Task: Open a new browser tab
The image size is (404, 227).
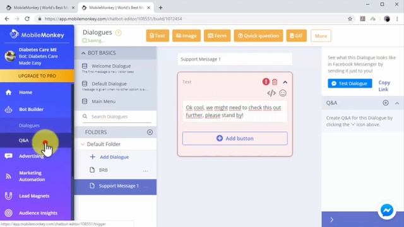Action: [160, 8]
